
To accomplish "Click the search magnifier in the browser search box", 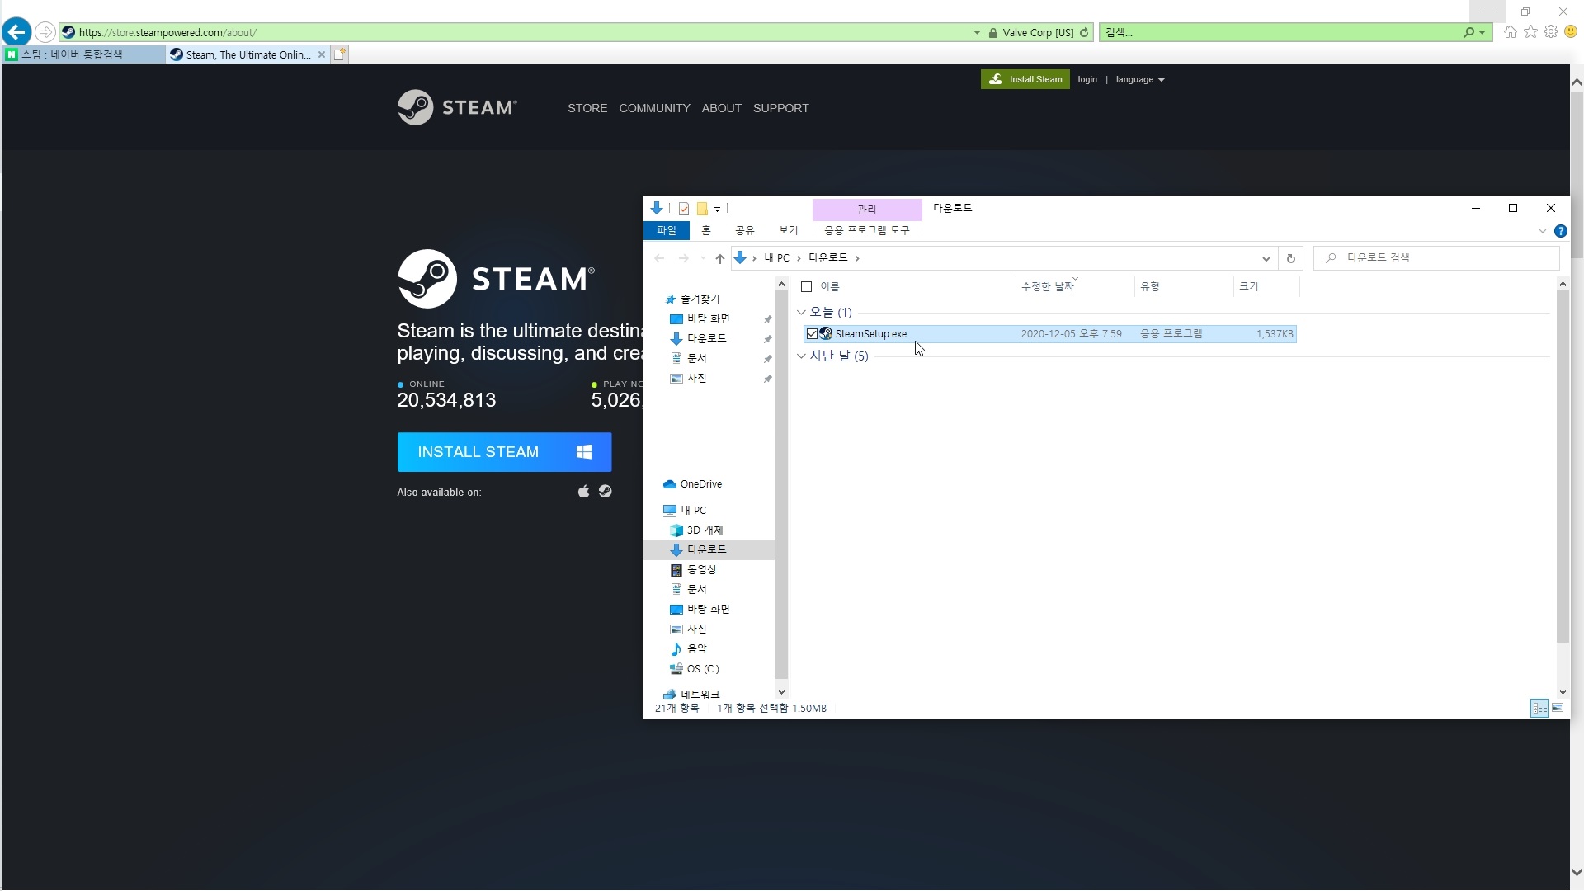I will tap(1468, 32).
